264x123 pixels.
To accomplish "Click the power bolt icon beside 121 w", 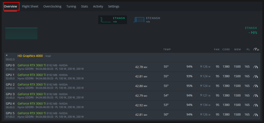I will tap(201, 96).
